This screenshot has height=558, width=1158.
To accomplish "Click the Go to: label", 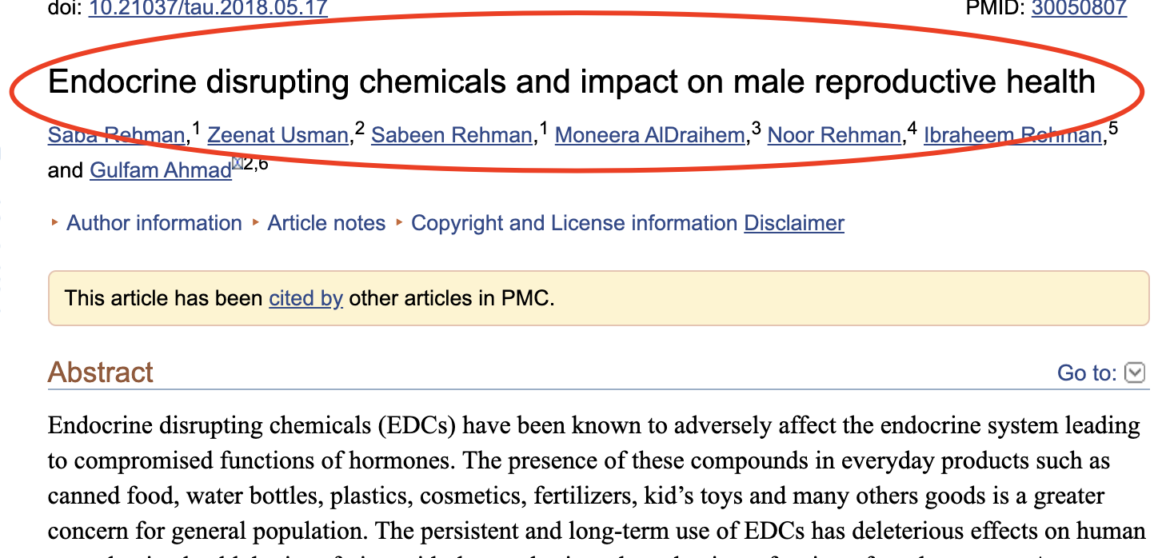I will point(1087,373).
